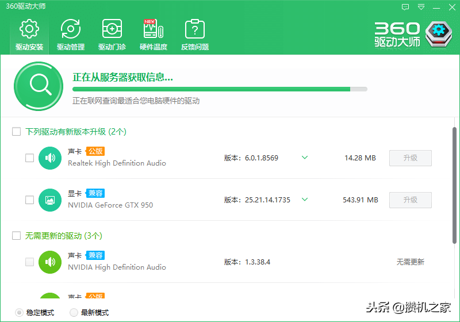Viewport: 460px width, 322px height.
Task: Tick the NVIDIA GeForce GTX 950 checkbox
Action: pyautogui.click(x=30, y=200)
